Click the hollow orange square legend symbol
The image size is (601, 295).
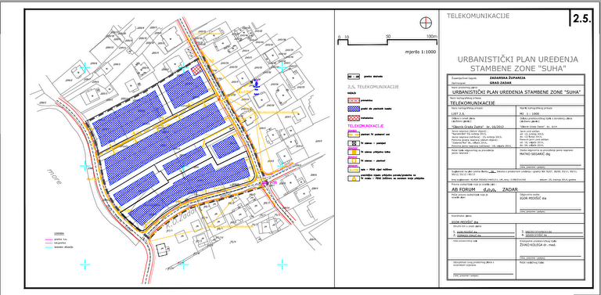click(354, 161)
